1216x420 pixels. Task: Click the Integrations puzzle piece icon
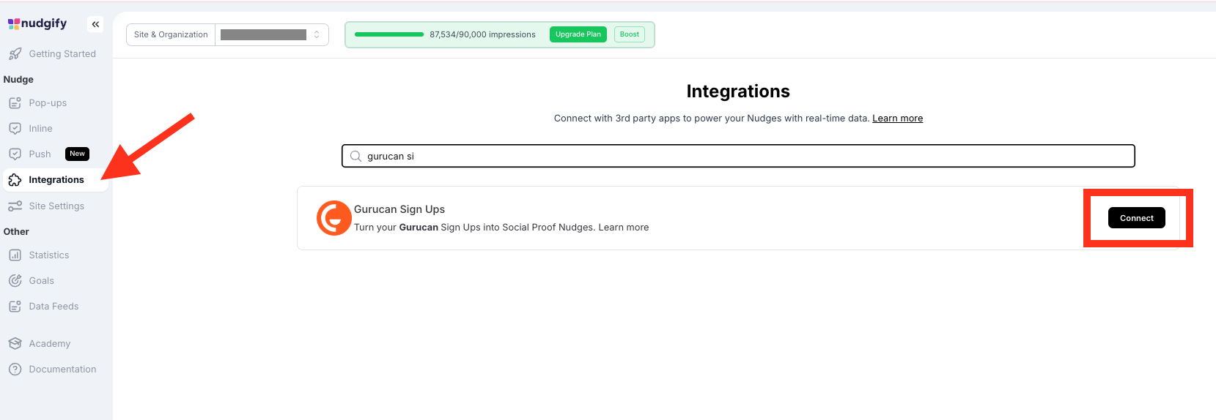pos(15,180)
